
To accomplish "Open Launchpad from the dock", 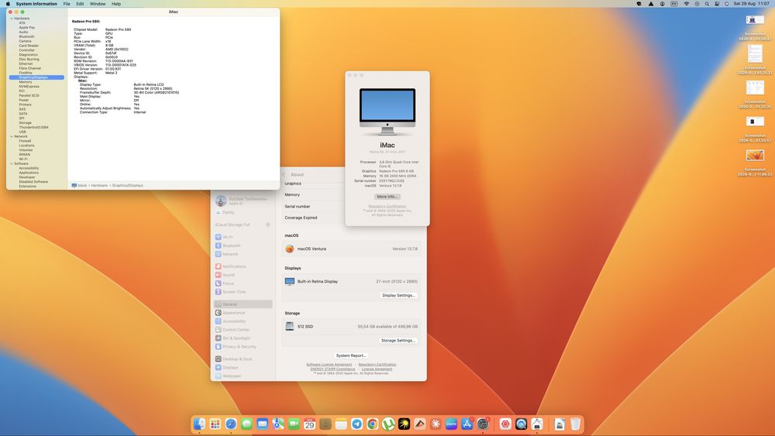I will click(x=215, y=424).
